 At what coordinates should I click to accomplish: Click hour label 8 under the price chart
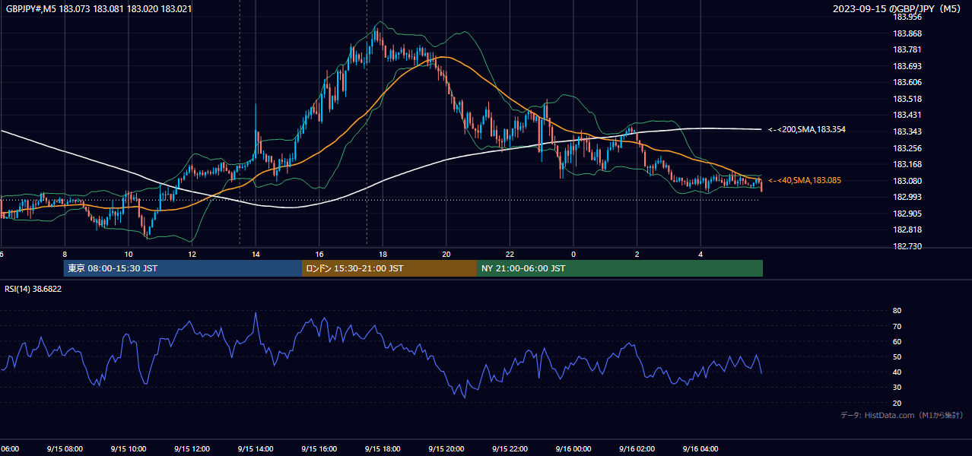pyautogui.click(x=65, y=254)
